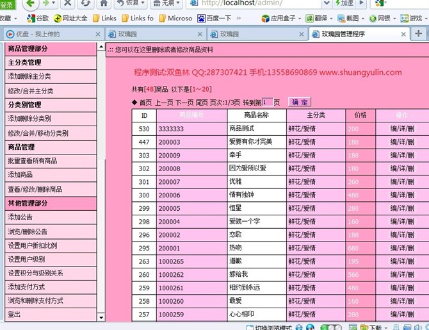Click the 翻译 translate tool

point(316,19)
